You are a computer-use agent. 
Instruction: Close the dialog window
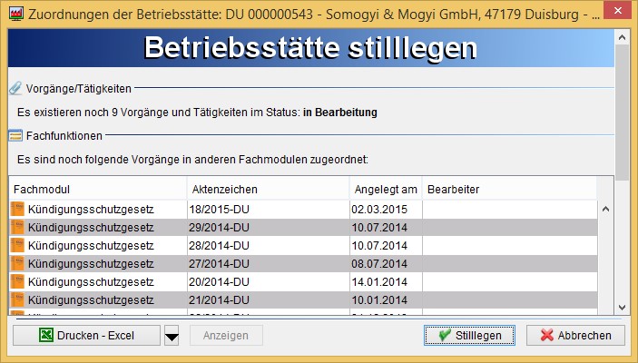pyautogui.click(x=618, y=11)
